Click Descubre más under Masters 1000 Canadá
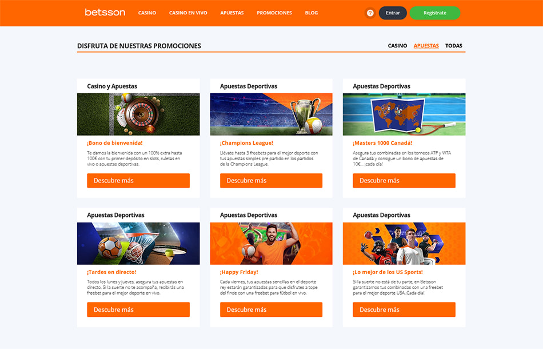The width and height of the screenshot is (543, 349). (x=404, y=181)
